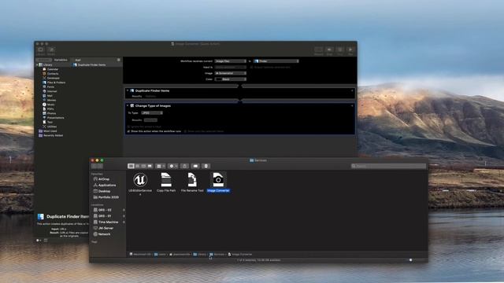Open Options tab of Change Type of Images
Viewport: 504px width, 283px height.
(x=150, y=120)
